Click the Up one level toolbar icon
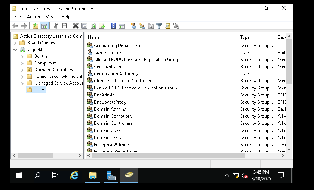 pyautogui.click(x=36, y=26)
